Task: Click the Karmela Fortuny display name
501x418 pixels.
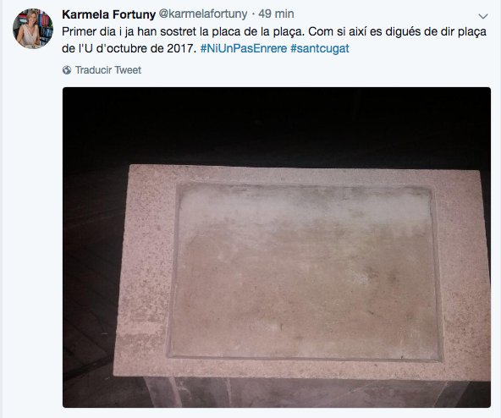Action: pyautogui.click(x=108, y=14)
